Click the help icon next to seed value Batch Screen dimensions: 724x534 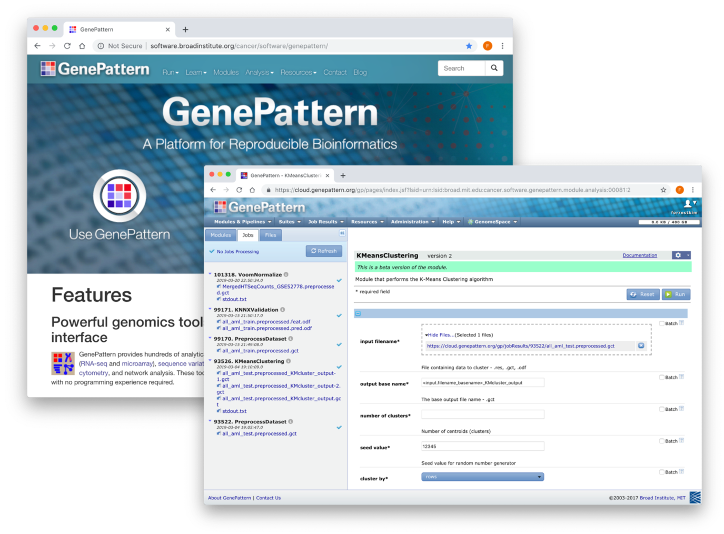pyautogui.click(x=681, y=440)
